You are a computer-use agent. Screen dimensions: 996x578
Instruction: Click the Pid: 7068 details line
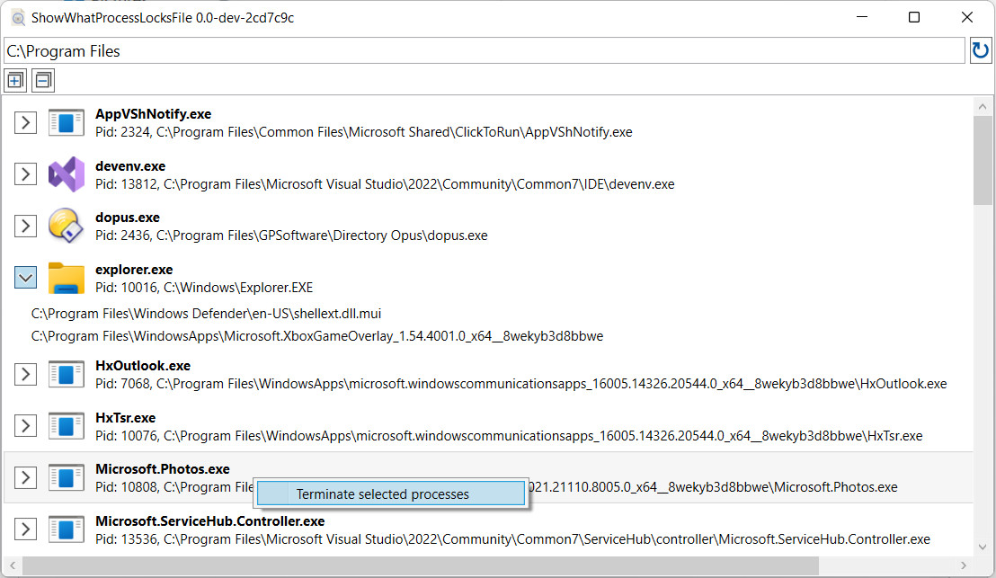click(520, 384)
